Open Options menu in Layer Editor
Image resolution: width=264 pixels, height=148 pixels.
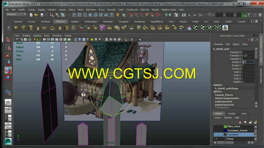point(228,118)
